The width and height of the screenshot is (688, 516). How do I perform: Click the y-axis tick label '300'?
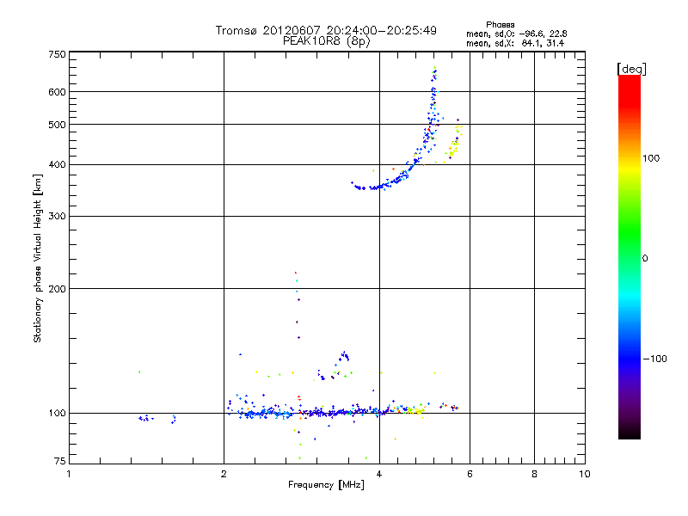pyautogui.click(x=57, y=217)
